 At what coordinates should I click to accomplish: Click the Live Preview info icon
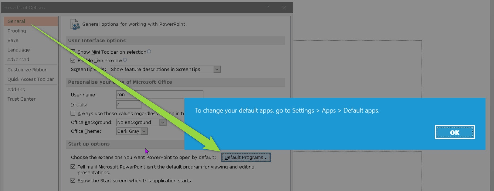coord(125,60)
